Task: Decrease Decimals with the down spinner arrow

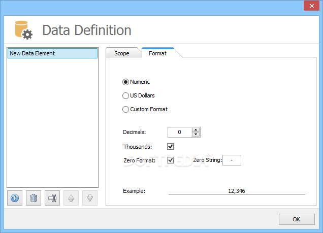Action: tap(196, 135)
